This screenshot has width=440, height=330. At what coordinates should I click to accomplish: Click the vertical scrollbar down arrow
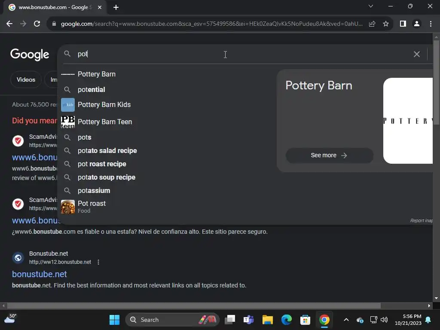(x=436, y=298)
